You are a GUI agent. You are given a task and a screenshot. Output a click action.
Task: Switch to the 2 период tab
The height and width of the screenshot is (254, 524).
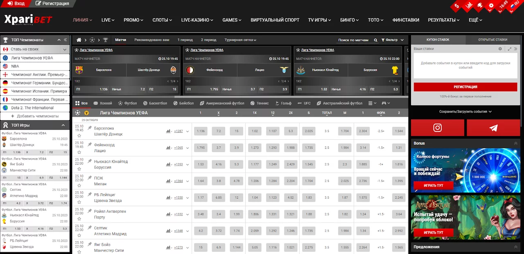pyautogui.click(x=209, y=40)
